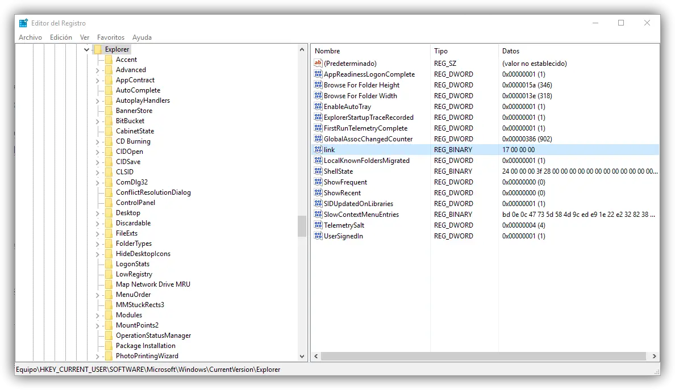The height and width of the screenshot is (390, 675).
Task: Select the MMStuckRects3 key
Action: [x=140, y=305]
